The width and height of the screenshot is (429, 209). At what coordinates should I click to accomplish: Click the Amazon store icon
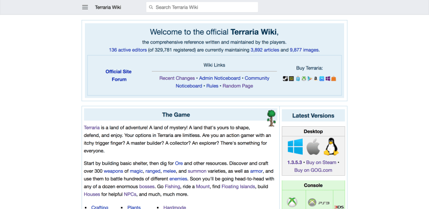(x=315, y=79)
